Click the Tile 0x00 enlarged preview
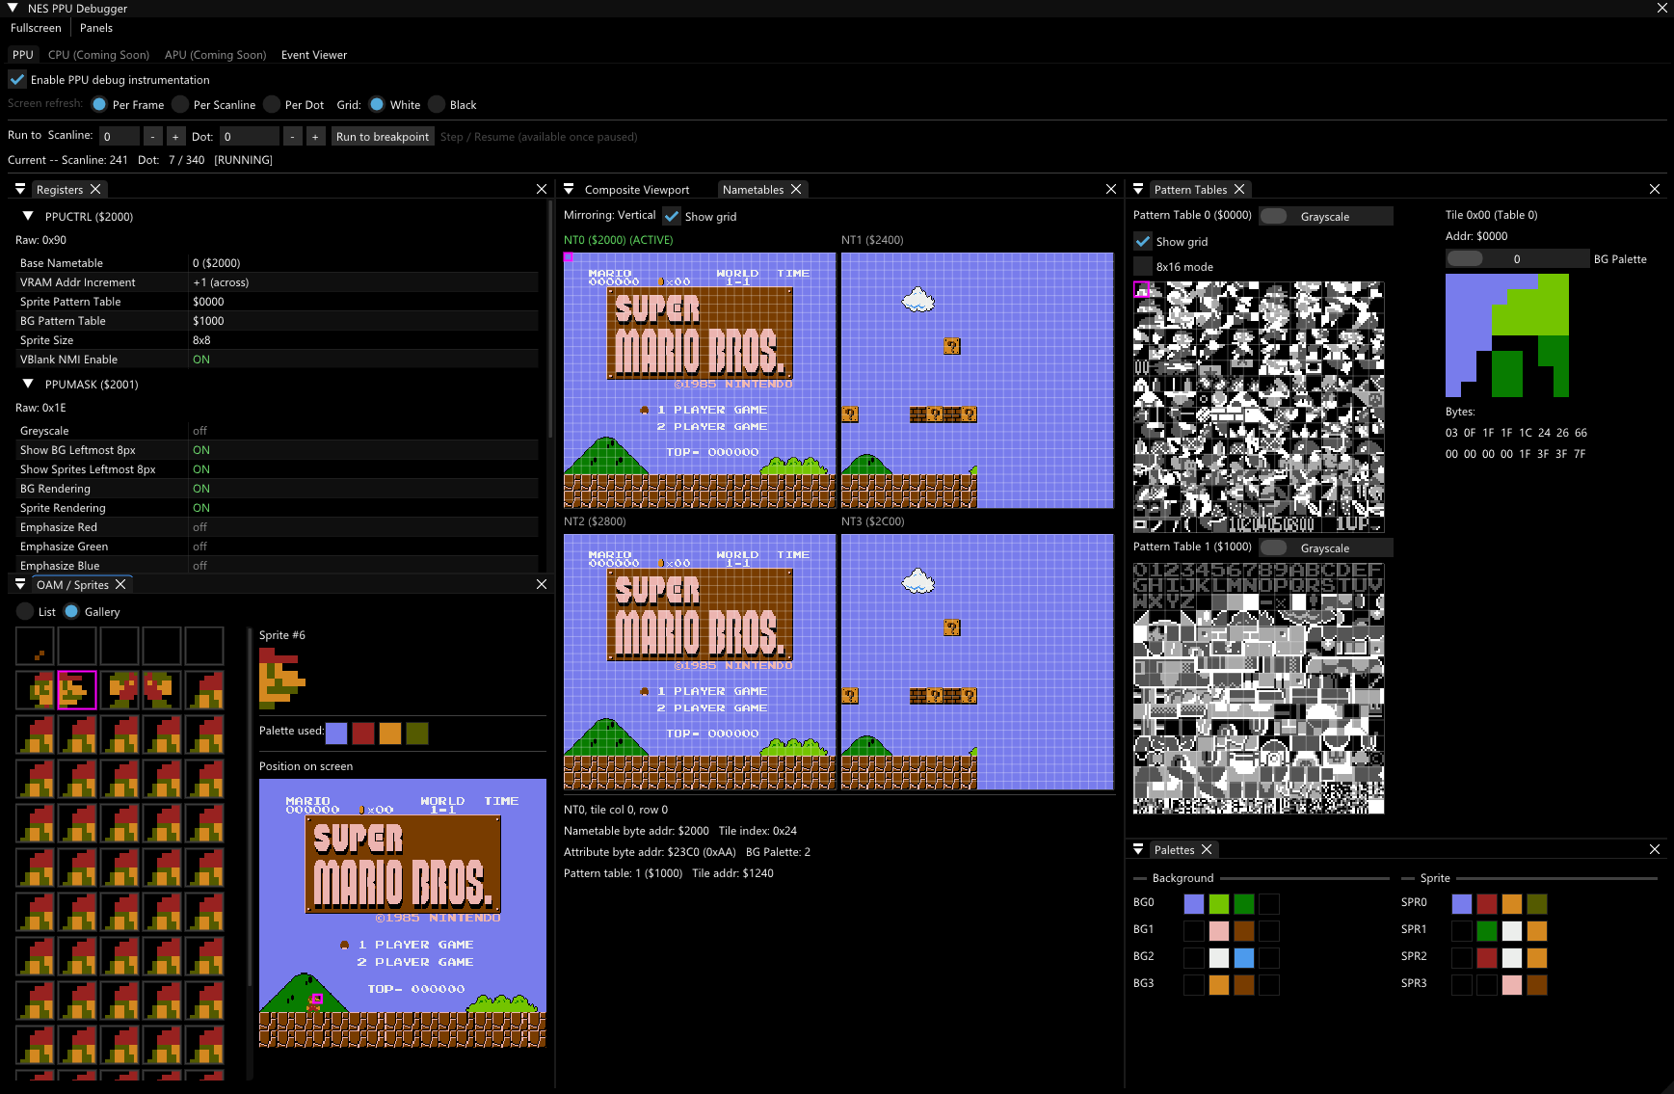The width and height of the screenshot is (1674, 1094). pyautogui.click(x=1507, y=335)
